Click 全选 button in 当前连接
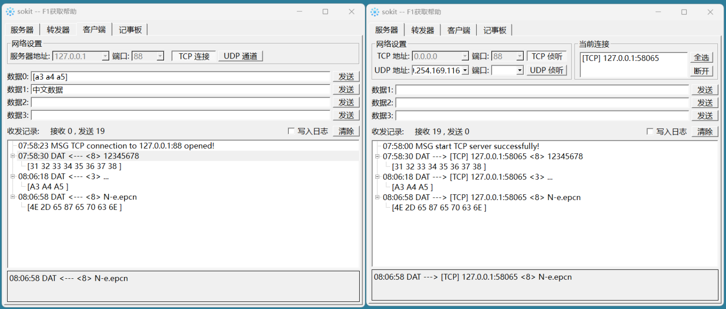726x309 pixels. (x=701, y=58)
